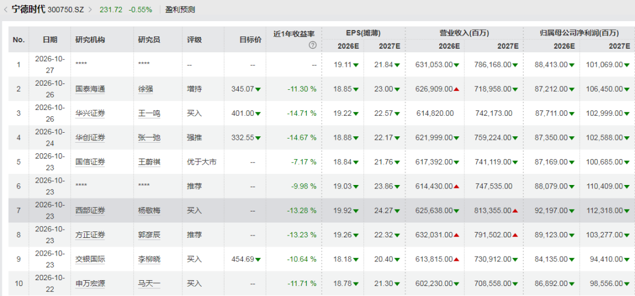Image resolution: width=635 pixels, height=296 pixels.
Task: Click net profit 106,450.00 in 国泰海通 row
Action: (606, 89)
